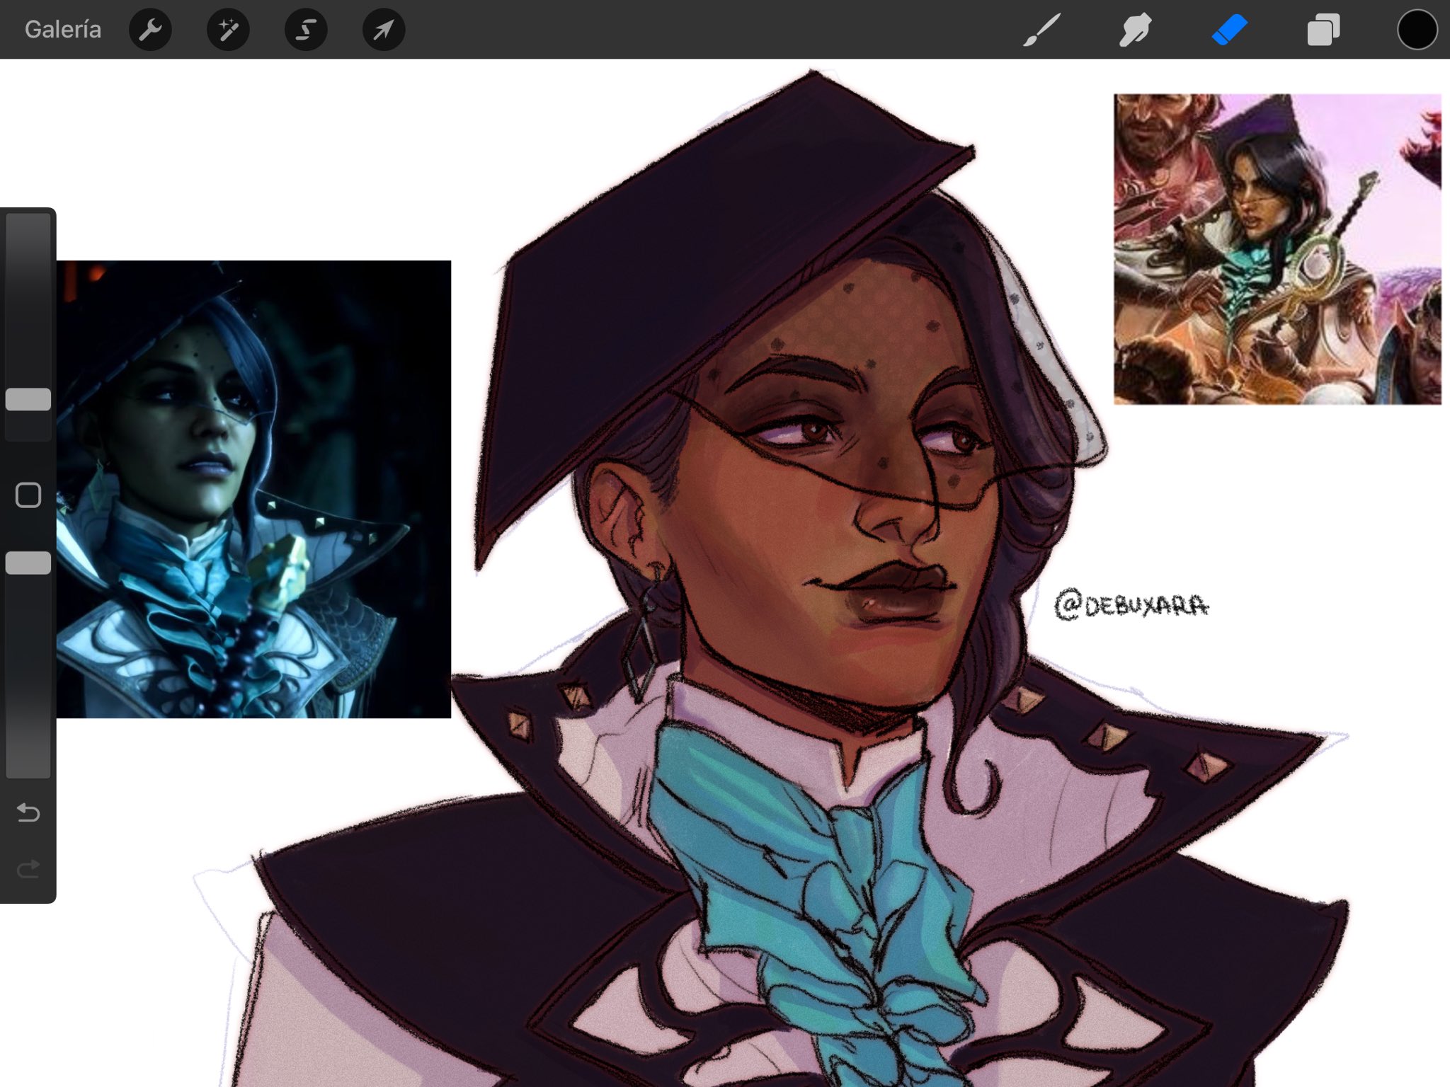Click the dark game screenshot reference image
The width and height of the screenshot is (1450, 1087).
(253, 489)
